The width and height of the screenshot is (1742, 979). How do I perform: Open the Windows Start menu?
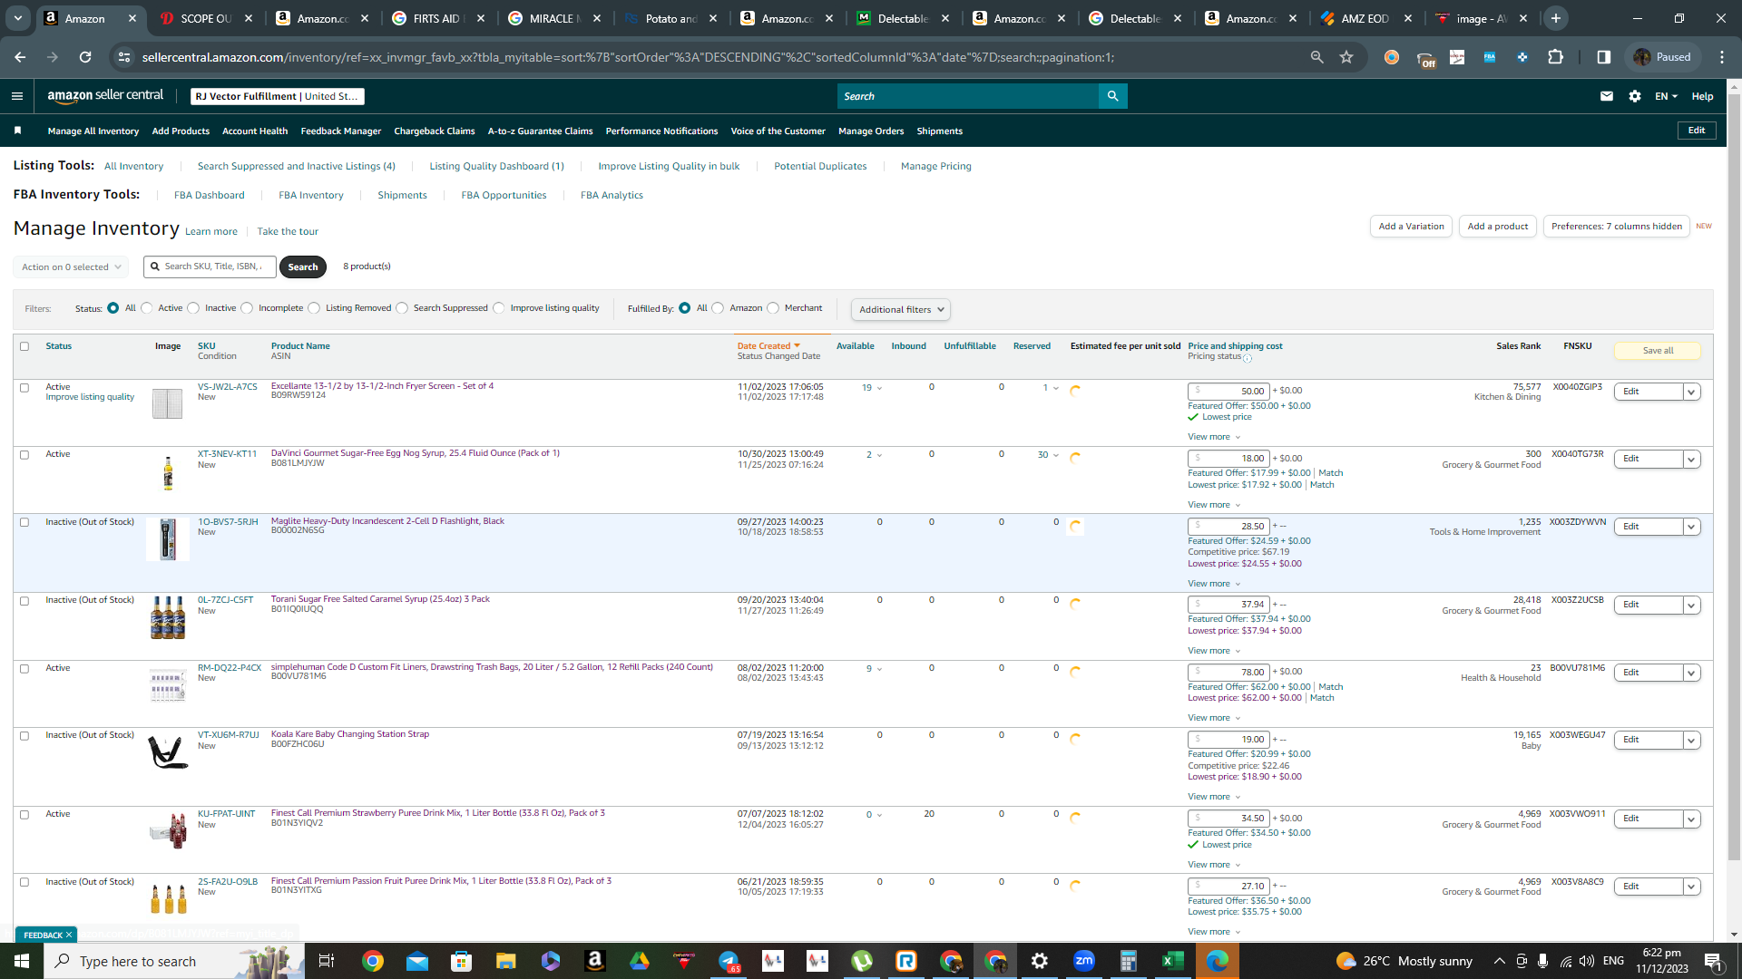pos(22,961)
